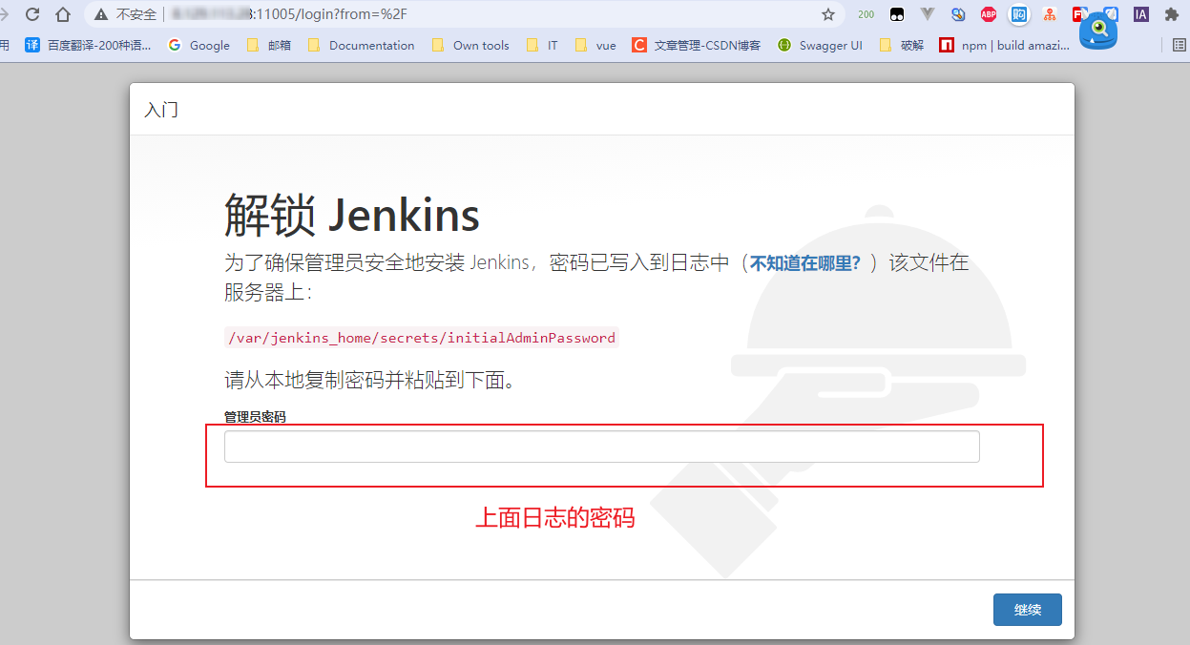Viewport: 1190px width, 645px height.
Task: Open the Swagger UI bookmark
Action: coord(820,45)
